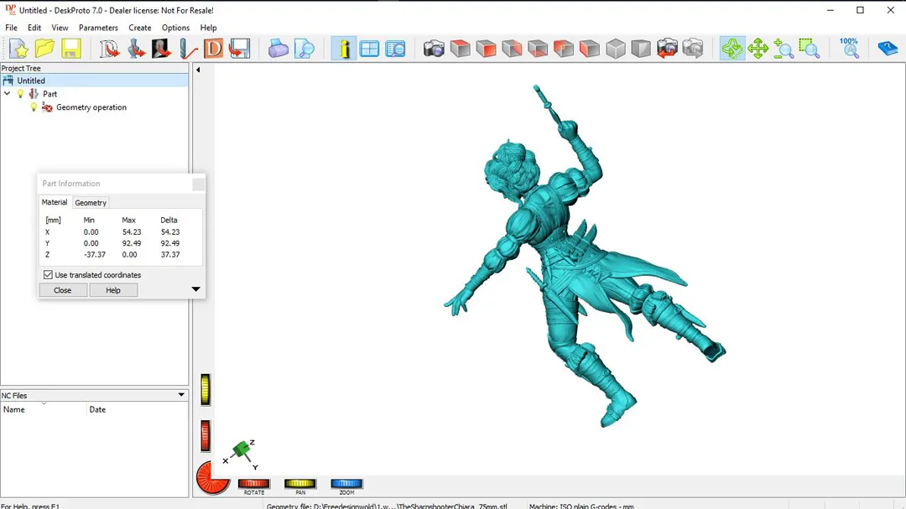Select the light grey isometric cube view
906x509 pixels.
[x=616, y=49]
